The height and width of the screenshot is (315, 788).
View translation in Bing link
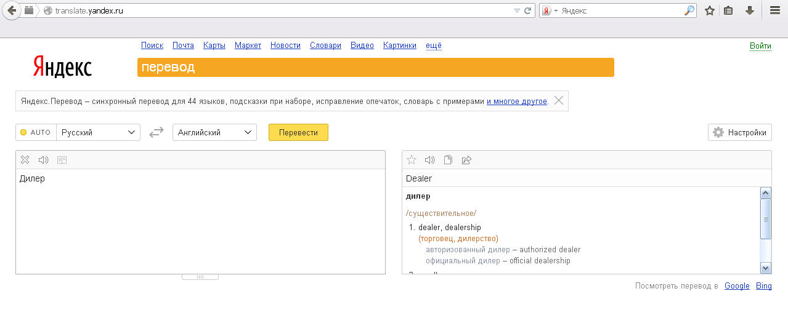764,286
